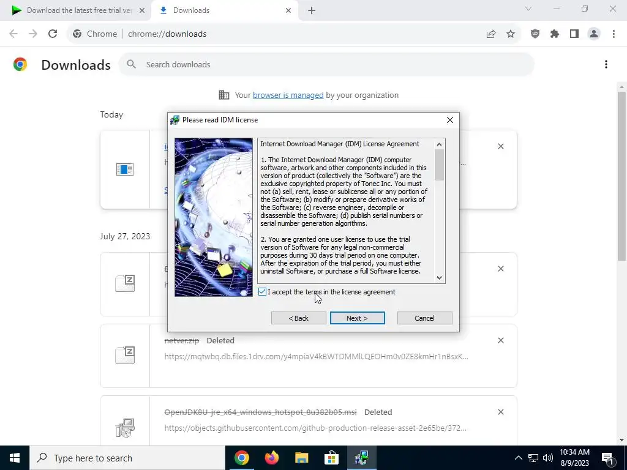This screenshot has width=627, height=470.
Task: Open the uBlock shield extension icon
Action: 535,34
